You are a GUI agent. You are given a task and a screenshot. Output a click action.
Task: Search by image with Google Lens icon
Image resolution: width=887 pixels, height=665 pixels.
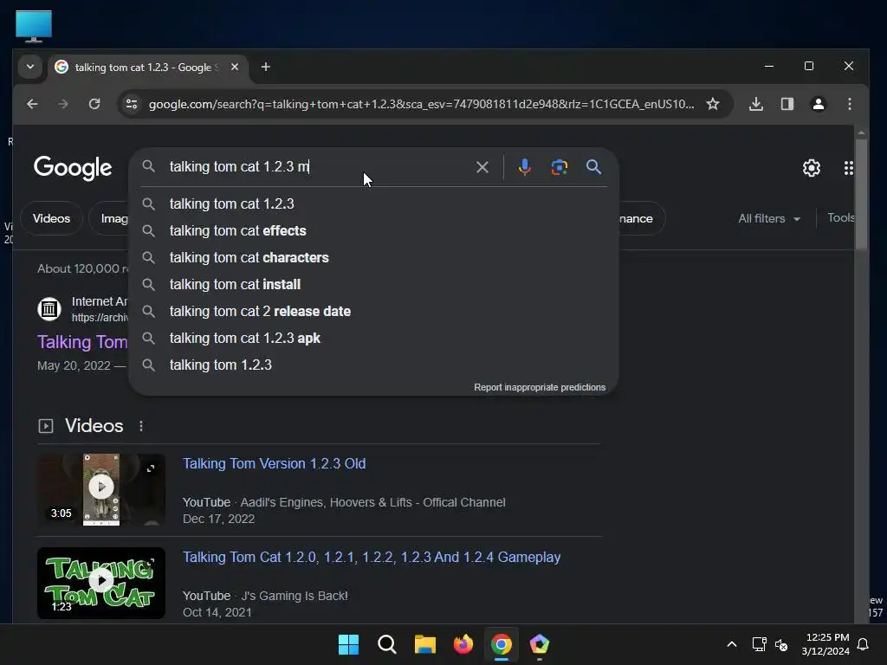(x=559, y=167)
